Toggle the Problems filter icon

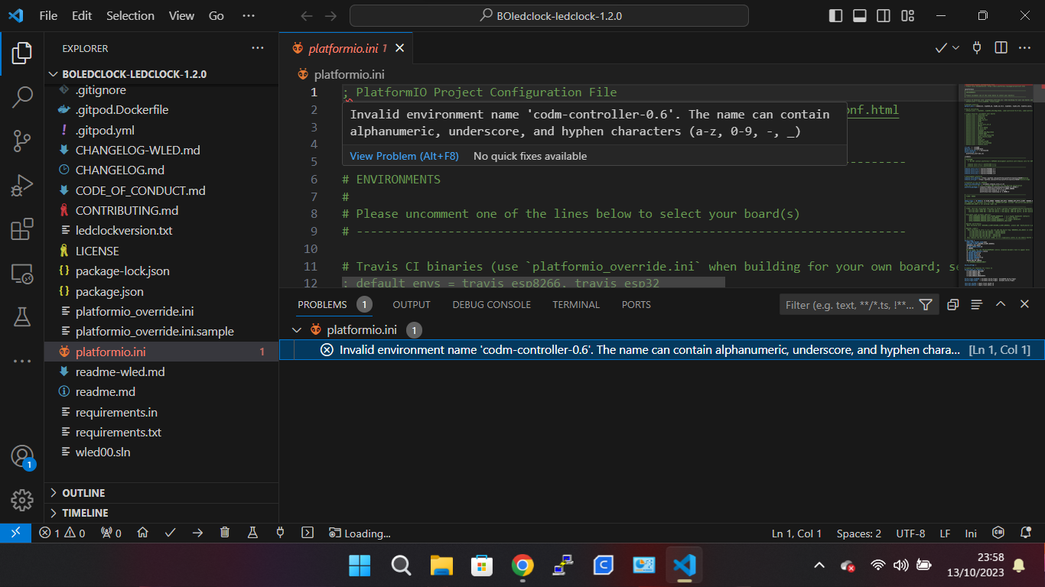(926, 304)
